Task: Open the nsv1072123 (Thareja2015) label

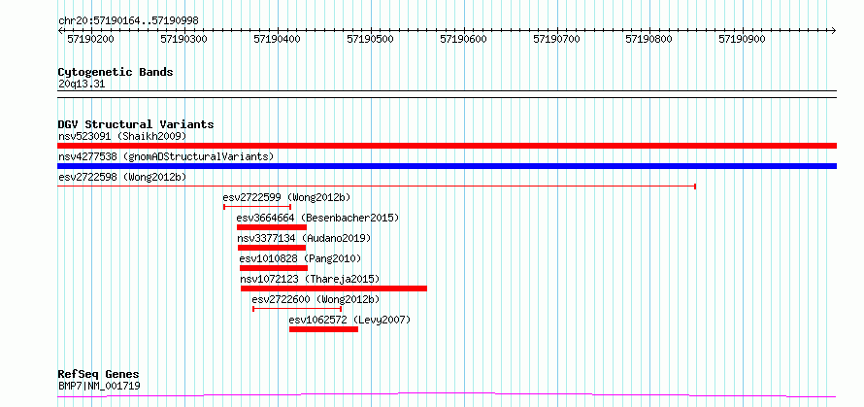Action: tap(311, 279)
